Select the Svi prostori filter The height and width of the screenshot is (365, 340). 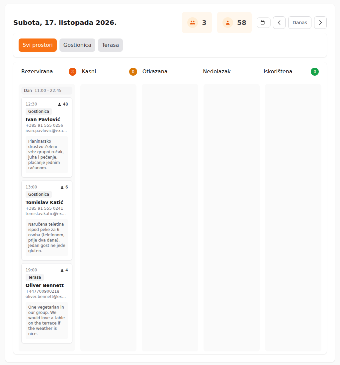coord(38,45)
